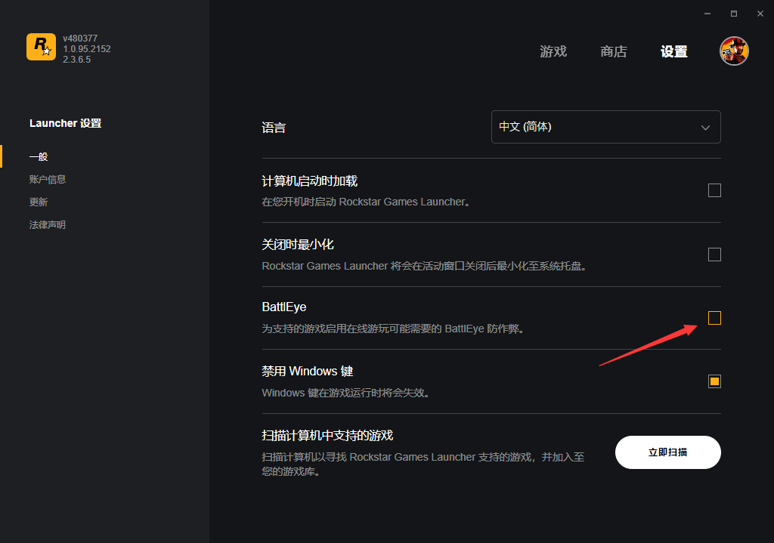
Task: Select the 设置 tab
Action: click(674, 51)
